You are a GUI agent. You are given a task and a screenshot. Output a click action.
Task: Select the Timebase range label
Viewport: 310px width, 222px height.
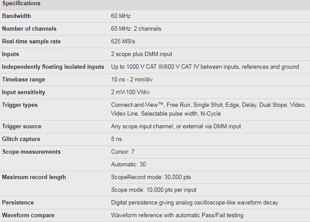click(24, 80)
